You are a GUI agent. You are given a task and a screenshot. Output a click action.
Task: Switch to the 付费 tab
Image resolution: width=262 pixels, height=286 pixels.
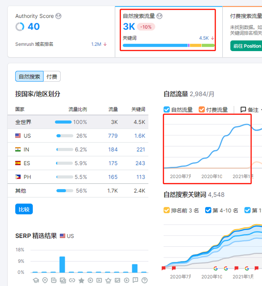[52, 76]
